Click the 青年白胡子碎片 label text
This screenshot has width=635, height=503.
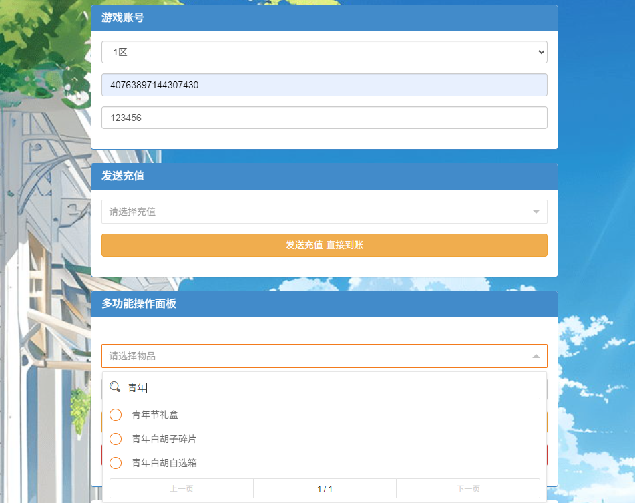164,439
